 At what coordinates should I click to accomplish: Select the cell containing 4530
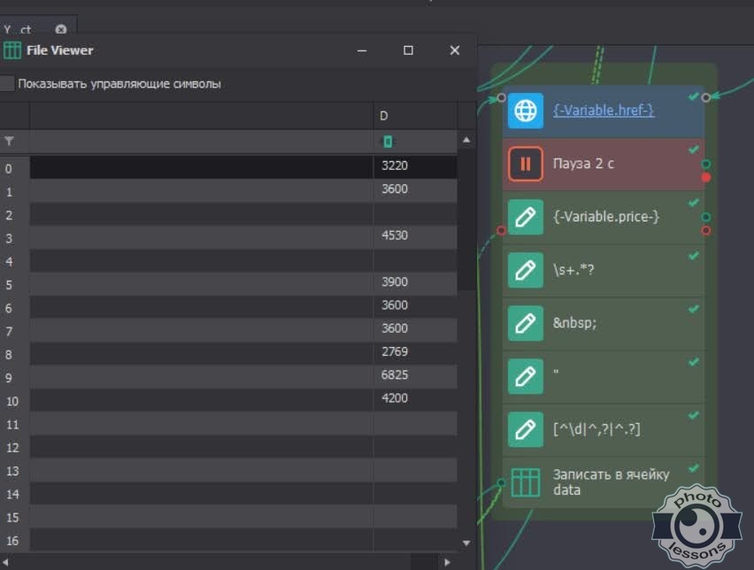pyautogui.click(x=414, y=236)
